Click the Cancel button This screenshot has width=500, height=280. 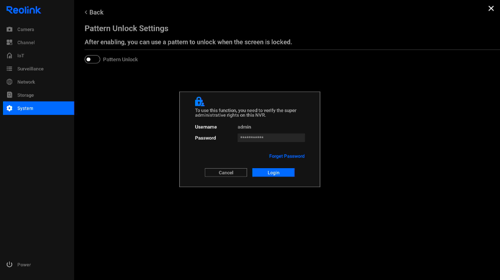226,172
